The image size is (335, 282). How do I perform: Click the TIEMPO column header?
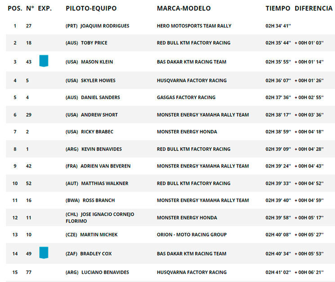278,9
